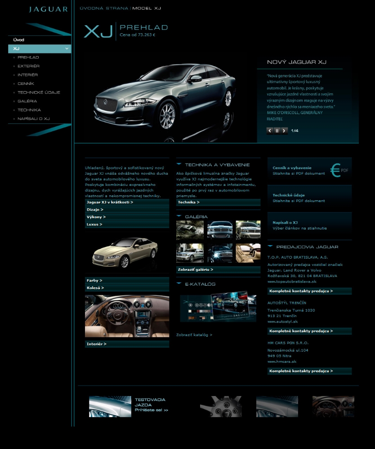Click 'Cena od 73.263 €' price text

(137, 35)
